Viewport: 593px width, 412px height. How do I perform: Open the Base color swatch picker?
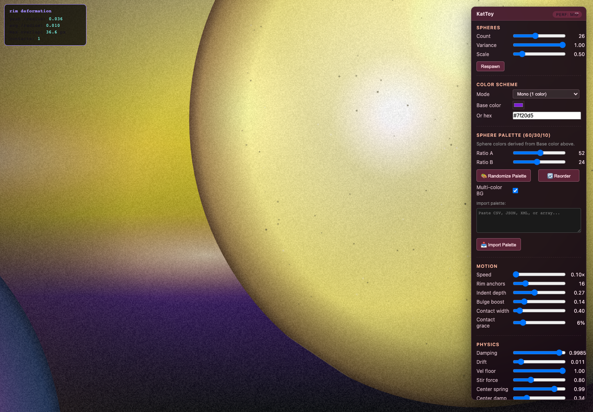coord(518,105)
